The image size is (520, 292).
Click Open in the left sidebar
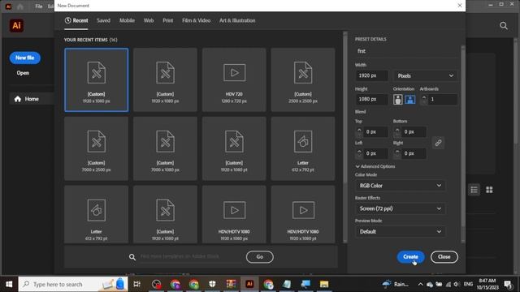point(23,73)
